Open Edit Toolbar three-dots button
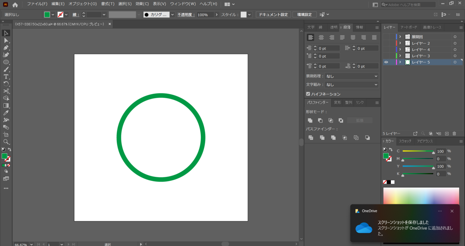Screen dimensions: 465x246 point(6,188)
